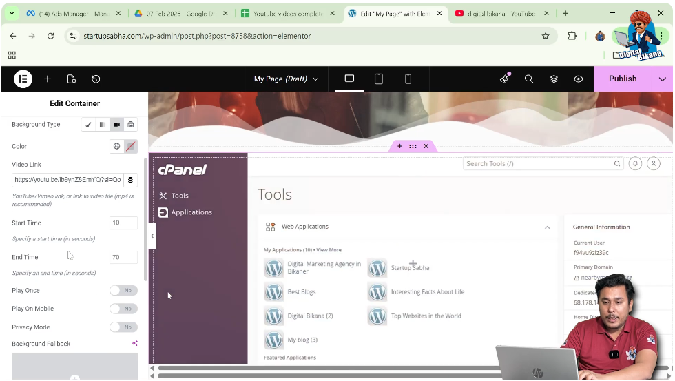The height and width of the screenshot is (381, 675).
Task: Open the My Page (Draft) dropdown
Action: [x=286, y=79]
